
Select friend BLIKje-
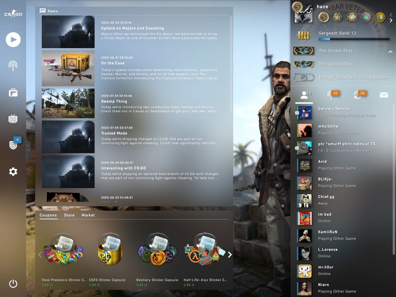coord(344,183)
